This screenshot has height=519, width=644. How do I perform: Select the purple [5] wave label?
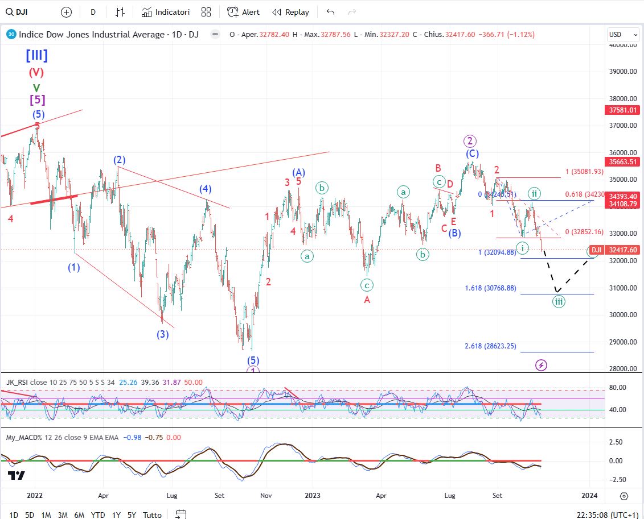coord(38,99)
